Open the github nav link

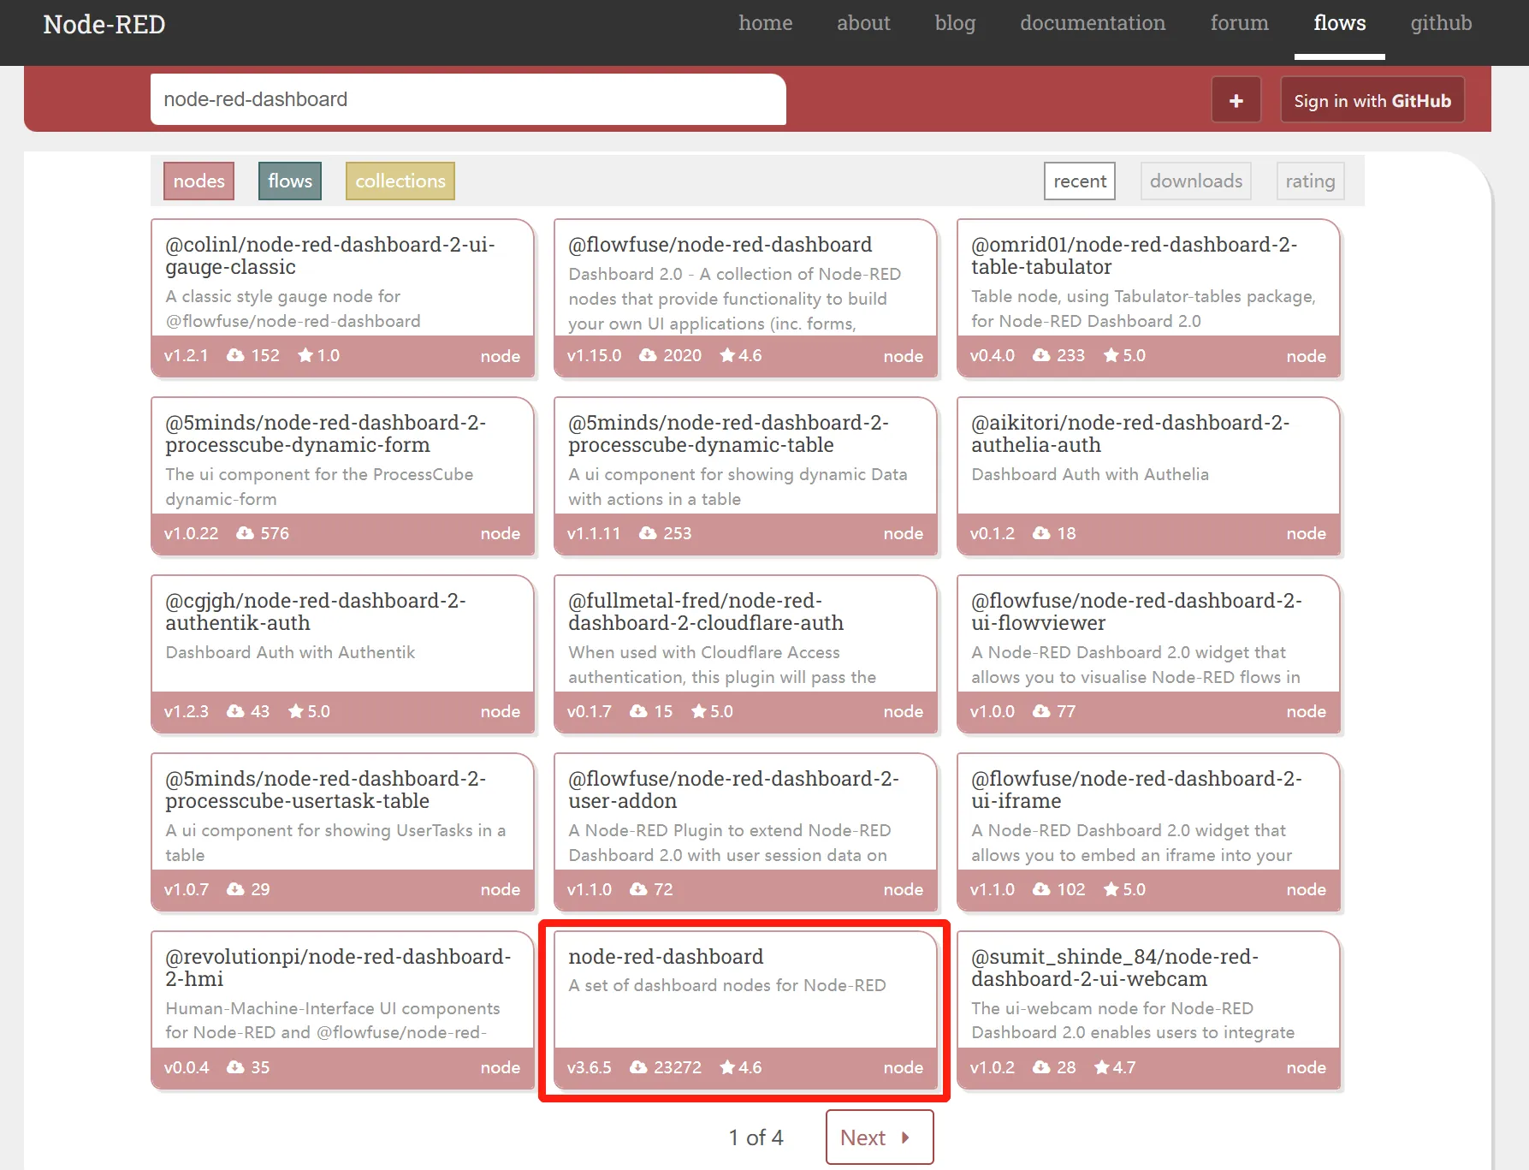click(x=1441, y=23)
